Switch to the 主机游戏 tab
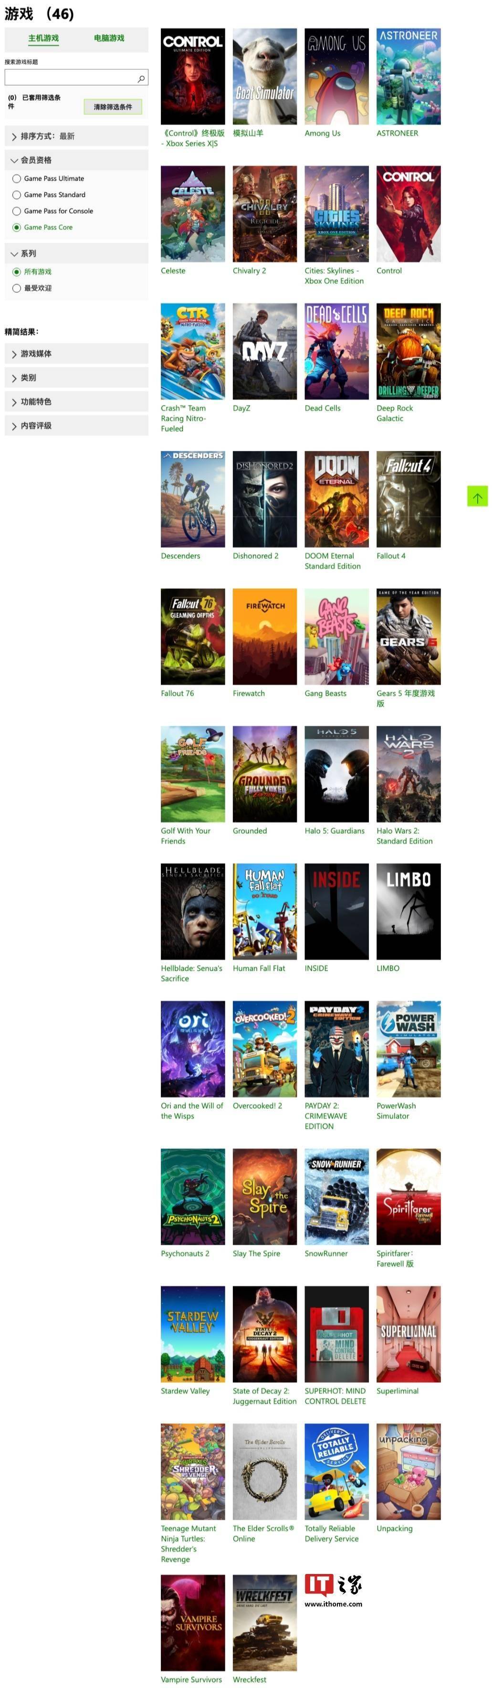Image resolution: width=492 pixels, height=1690 pixels. click(x=43, y=38)
